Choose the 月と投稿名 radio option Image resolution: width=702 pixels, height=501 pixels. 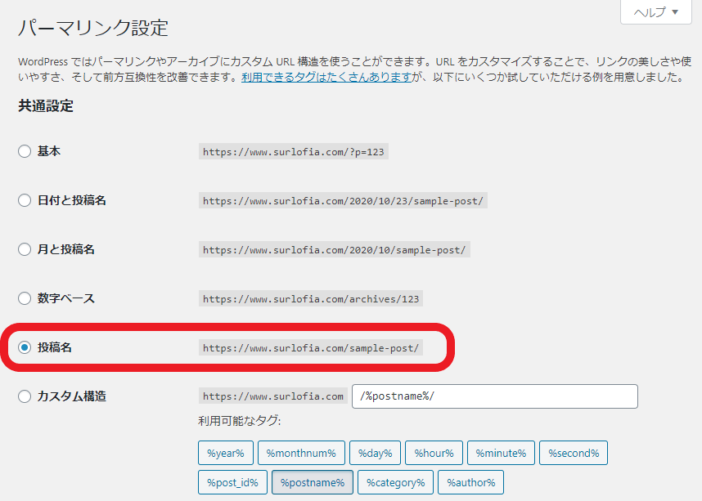coord(25,249)
